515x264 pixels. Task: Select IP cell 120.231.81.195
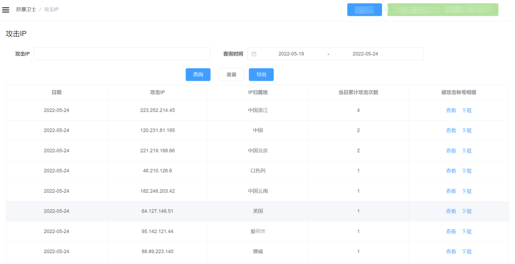tap(157, 130)
